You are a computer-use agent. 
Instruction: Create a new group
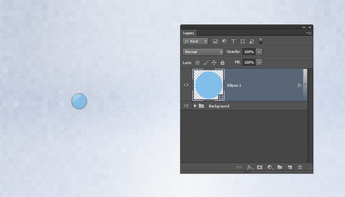pyautogui.click(x=279, y=167)
